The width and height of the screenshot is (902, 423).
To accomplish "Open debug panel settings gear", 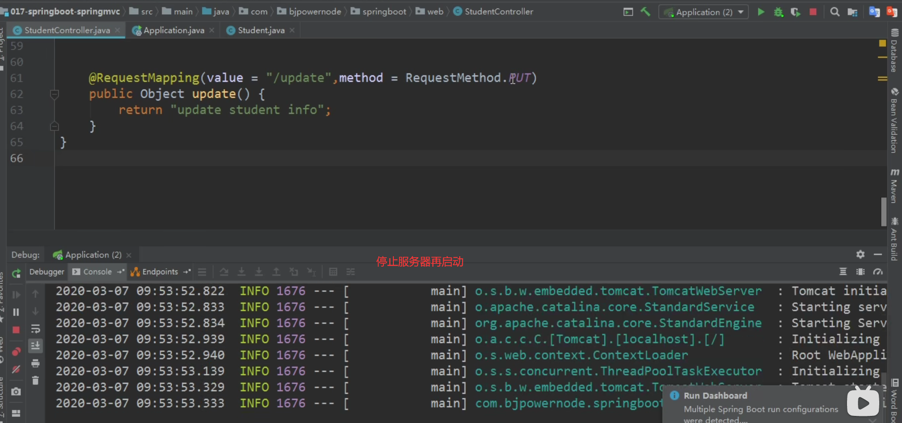I will [x=860, y=254].
